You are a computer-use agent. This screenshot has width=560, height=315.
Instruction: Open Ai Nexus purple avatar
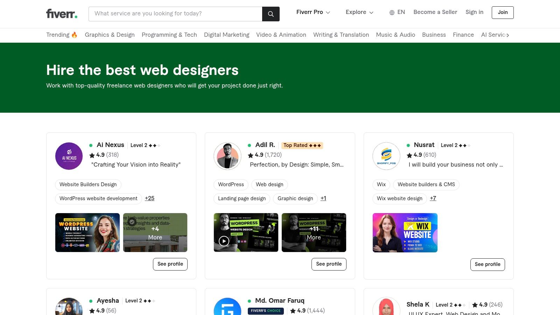[69, 156]
